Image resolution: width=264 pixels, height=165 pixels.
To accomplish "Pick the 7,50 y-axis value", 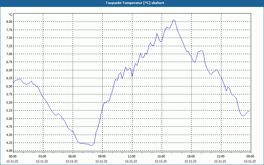I will coord(9,38).
